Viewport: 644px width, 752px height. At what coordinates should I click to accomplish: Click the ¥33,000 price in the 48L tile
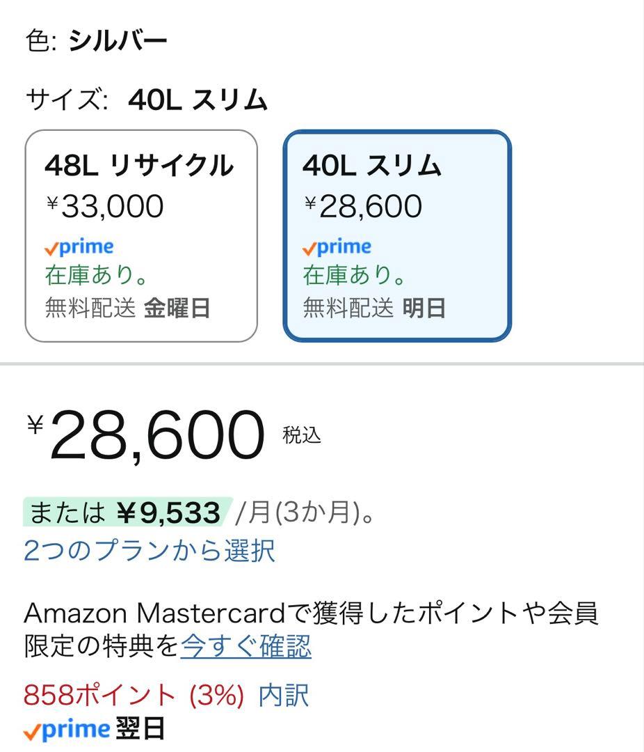click(x=104, y=205)
